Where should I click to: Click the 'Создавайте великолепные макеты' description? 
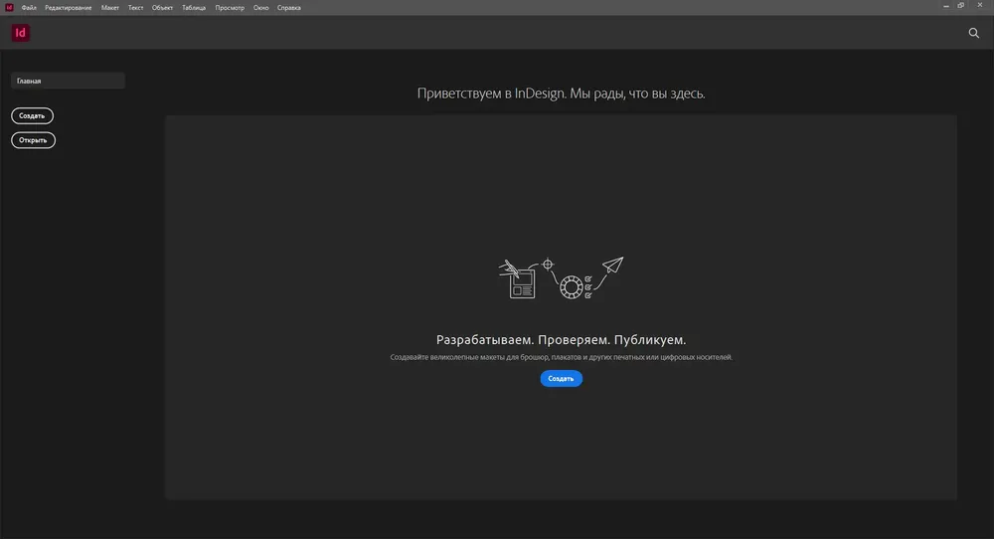click(561, 357)
